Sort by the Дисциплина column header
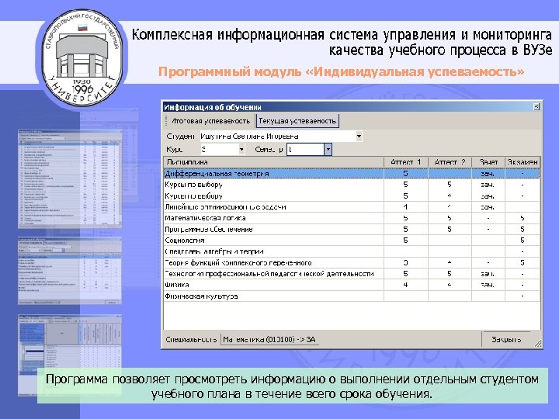This screenshot has width=559, height=419. [273, 161]
